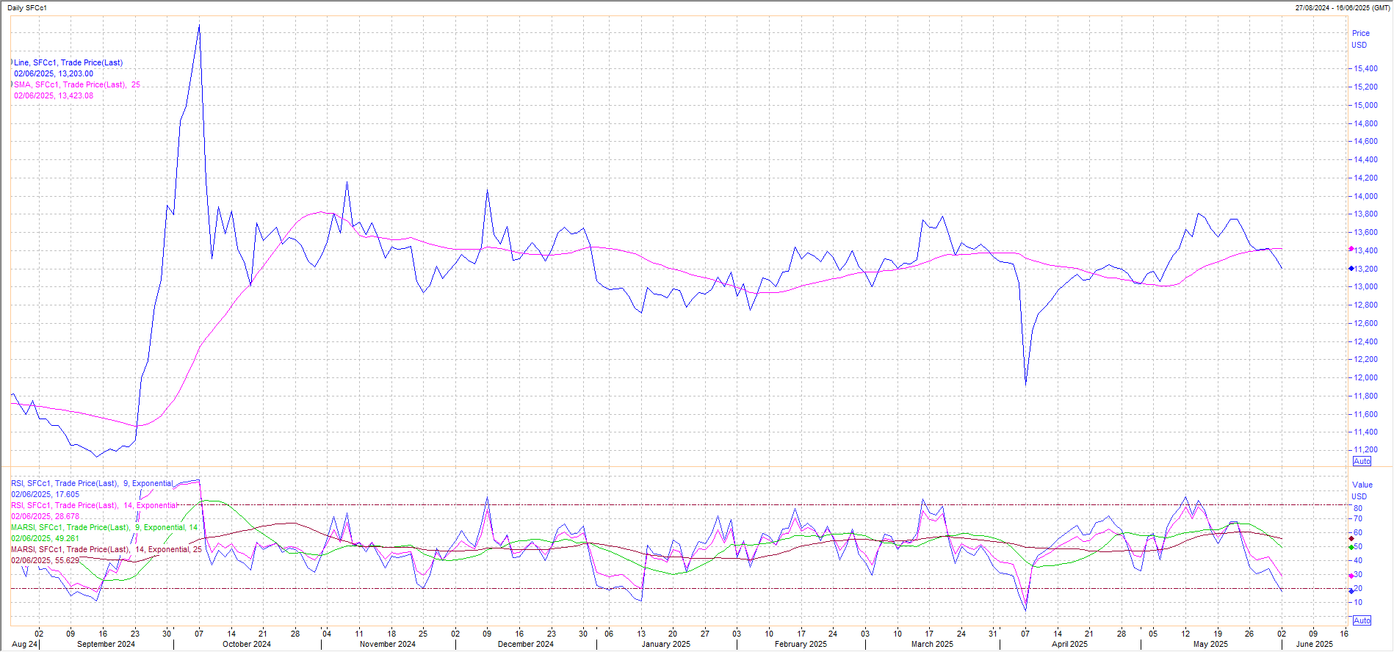Click the 12,000 price axis value

tap(1366, 378)
